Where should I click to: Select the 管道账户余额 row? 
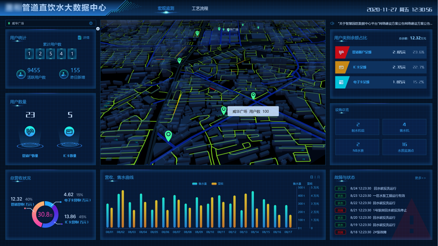(x=381, y=53)
